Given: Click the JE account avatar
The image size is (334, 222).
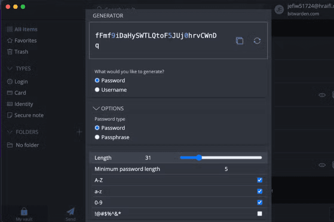Looking at the screenshot, I should (x=279, y=9).
